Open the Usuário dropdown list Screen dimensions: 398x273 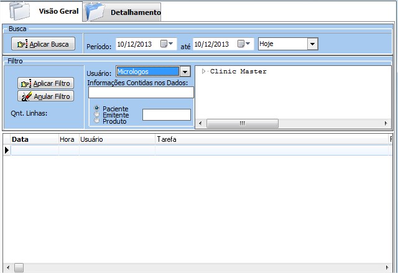click(184, 72)
